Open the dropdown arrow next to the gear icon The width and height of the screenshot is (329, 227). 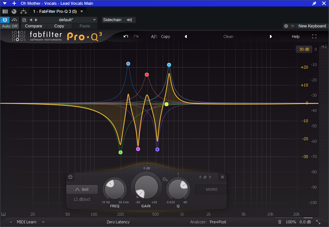[x=292, y=26]
